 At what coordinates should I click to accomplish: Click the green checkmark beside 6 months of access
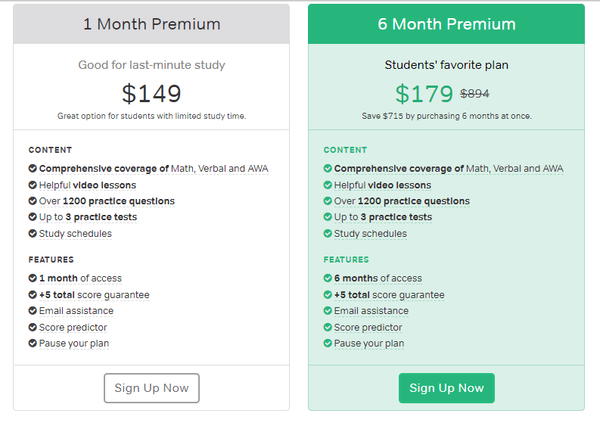tap(328, 278)
